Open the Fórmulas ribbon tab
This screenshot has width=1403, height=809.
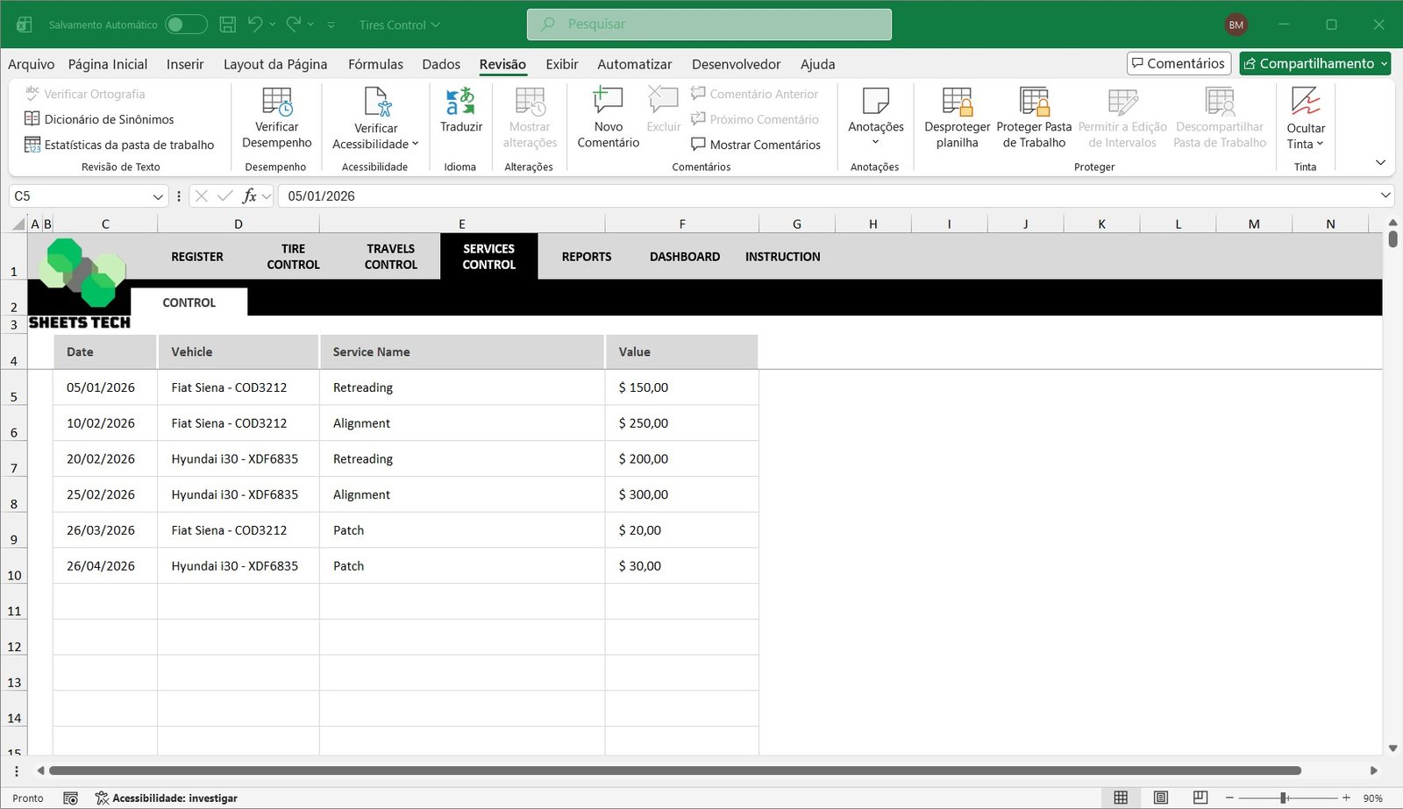click(x=375, y=64)
